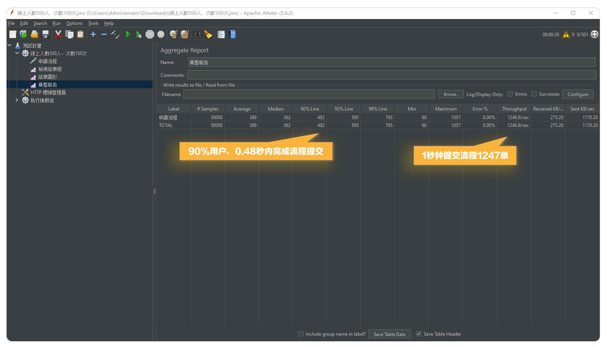This screenshot has height=347, width=607.
Task: Open the Options menu
Action: point(74,23)
